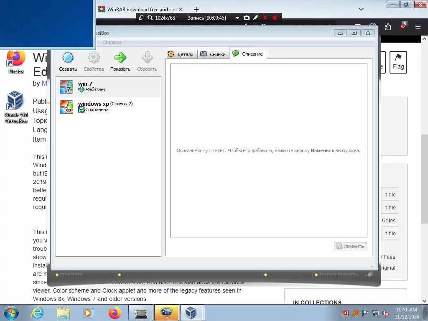Viewport: 428px width, 321px height.
Task: Open the recorder dropdown arrow
Action: [x=237, y=18]
